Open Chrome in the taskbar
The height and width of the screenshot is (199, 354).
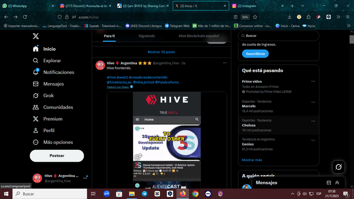[x=195, y=193]
